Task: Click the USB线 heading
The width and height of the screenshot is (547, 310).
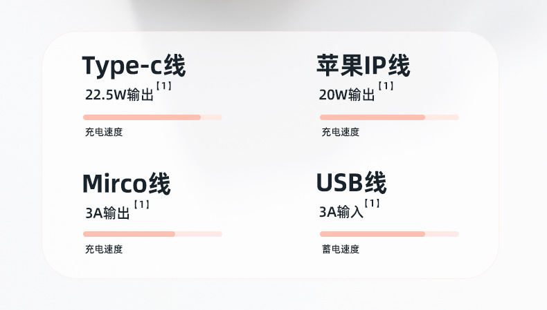Action: [x=351, y=183]
